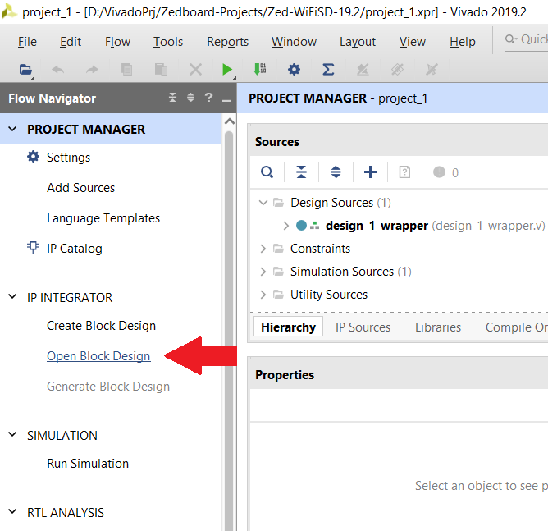Click the search icon in the Sources panel
The height and width of the screenshot is (531, 548).
coord(267,172)
